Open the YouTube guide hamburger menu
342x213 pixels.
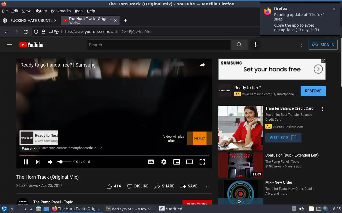pos(10,45)
